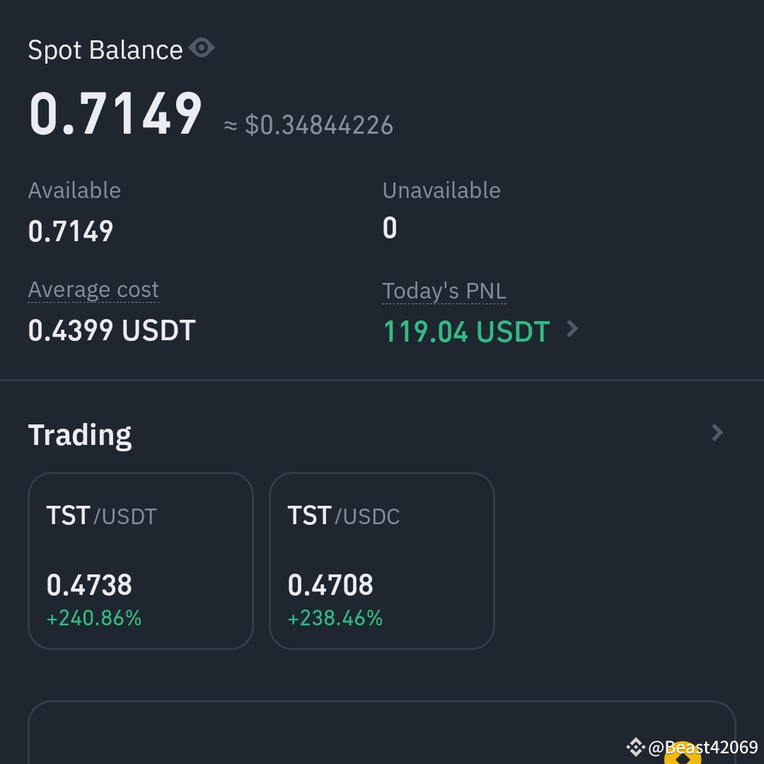
Task: Click the Available balance value 0.7149
Action: coord(70,230)
